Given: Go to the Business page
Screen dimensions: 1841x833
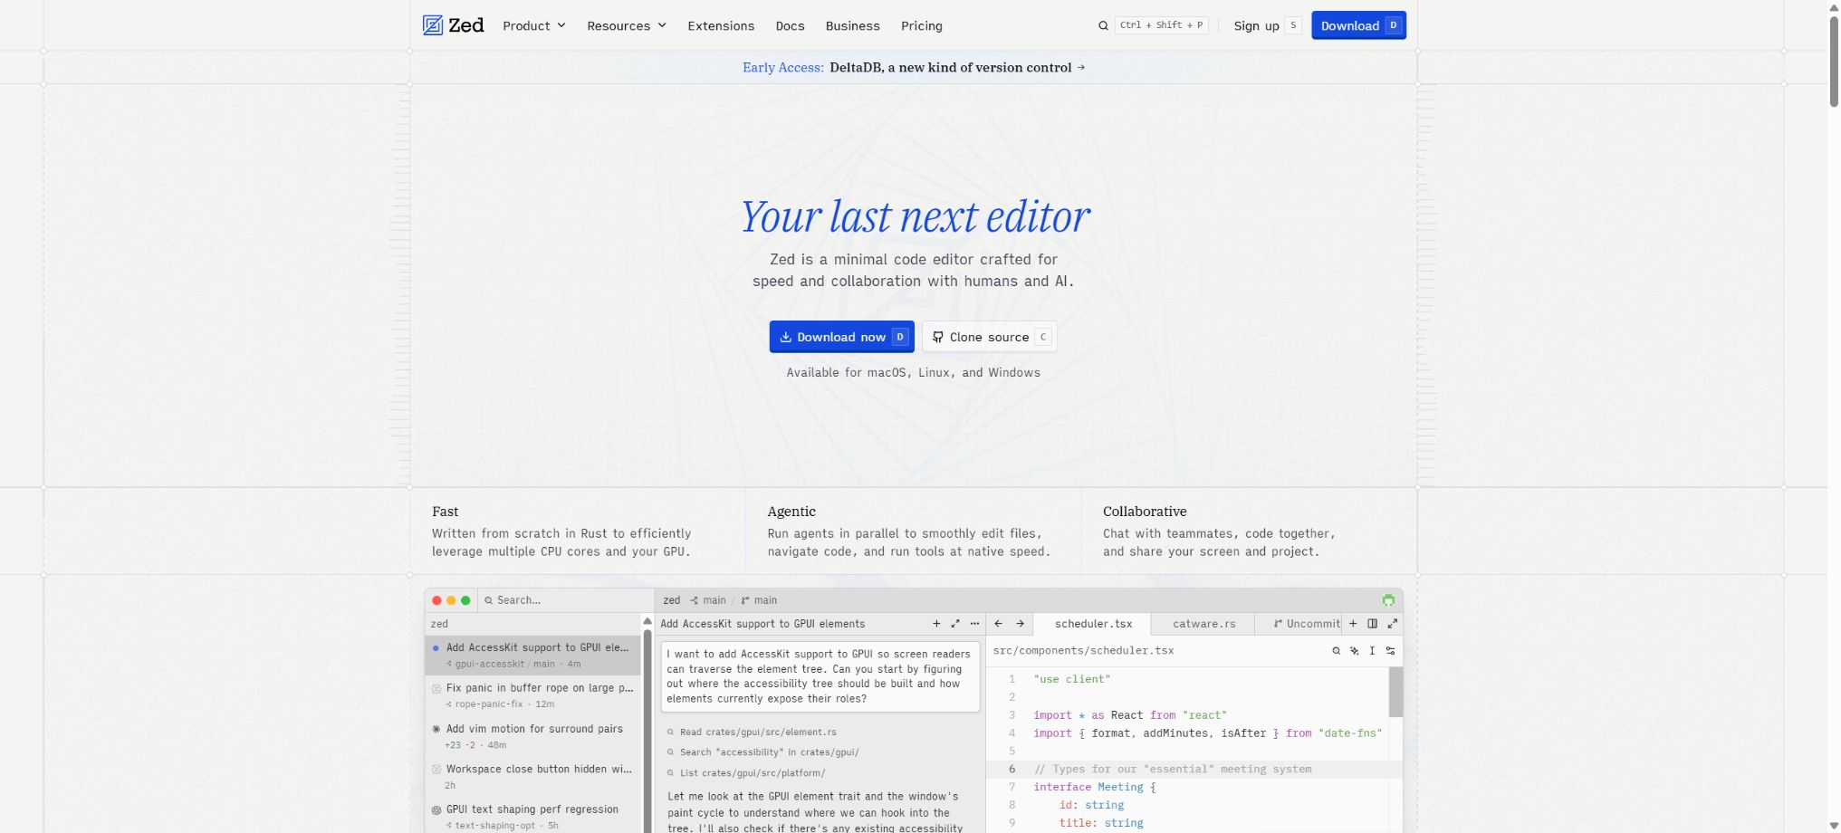Looking at the screenshot, I should pyautogui.click(x=852, y=25).
